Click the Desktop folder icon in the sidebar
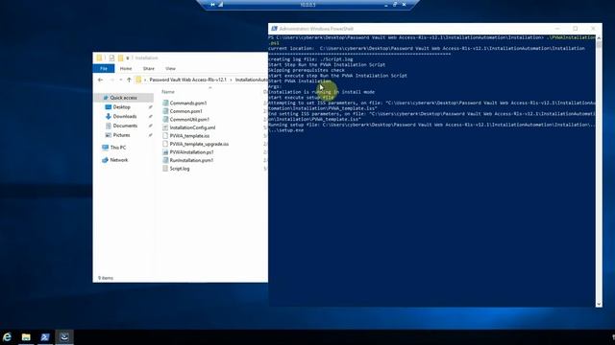 pyautogui.click(x=109, y=106)
